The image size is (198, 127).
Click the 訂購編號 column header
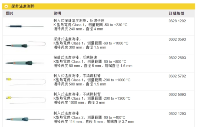coord(176,14)
